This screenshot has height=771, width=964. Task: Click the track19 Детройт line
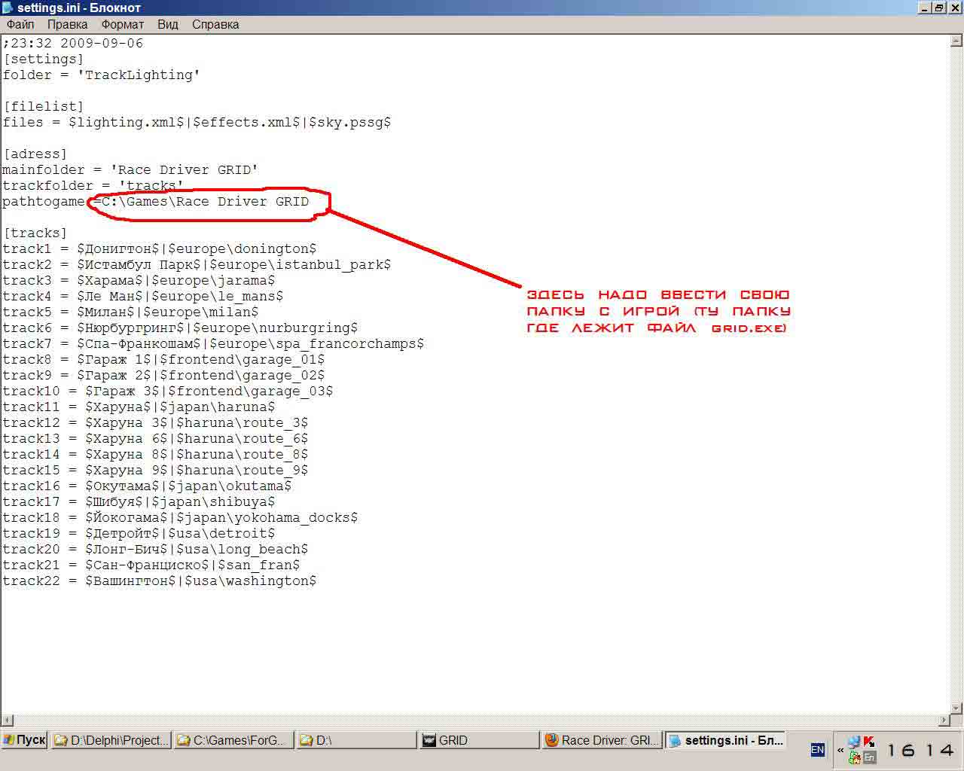coord(139,533)
